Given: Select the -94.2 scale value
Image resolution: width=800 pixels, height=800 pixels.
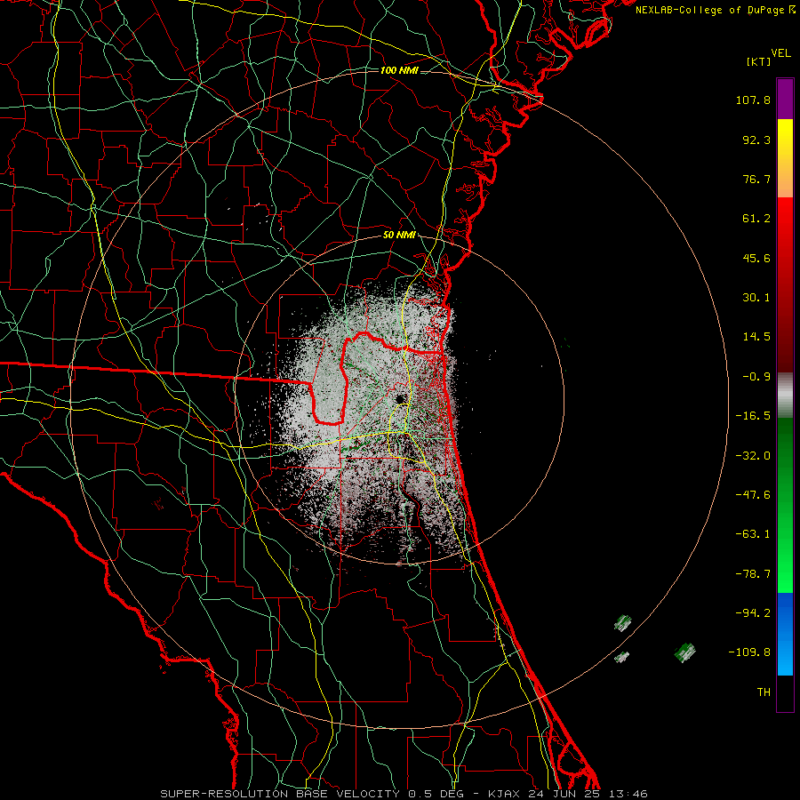Looking at the screenshot, I should tap(753, 613).
